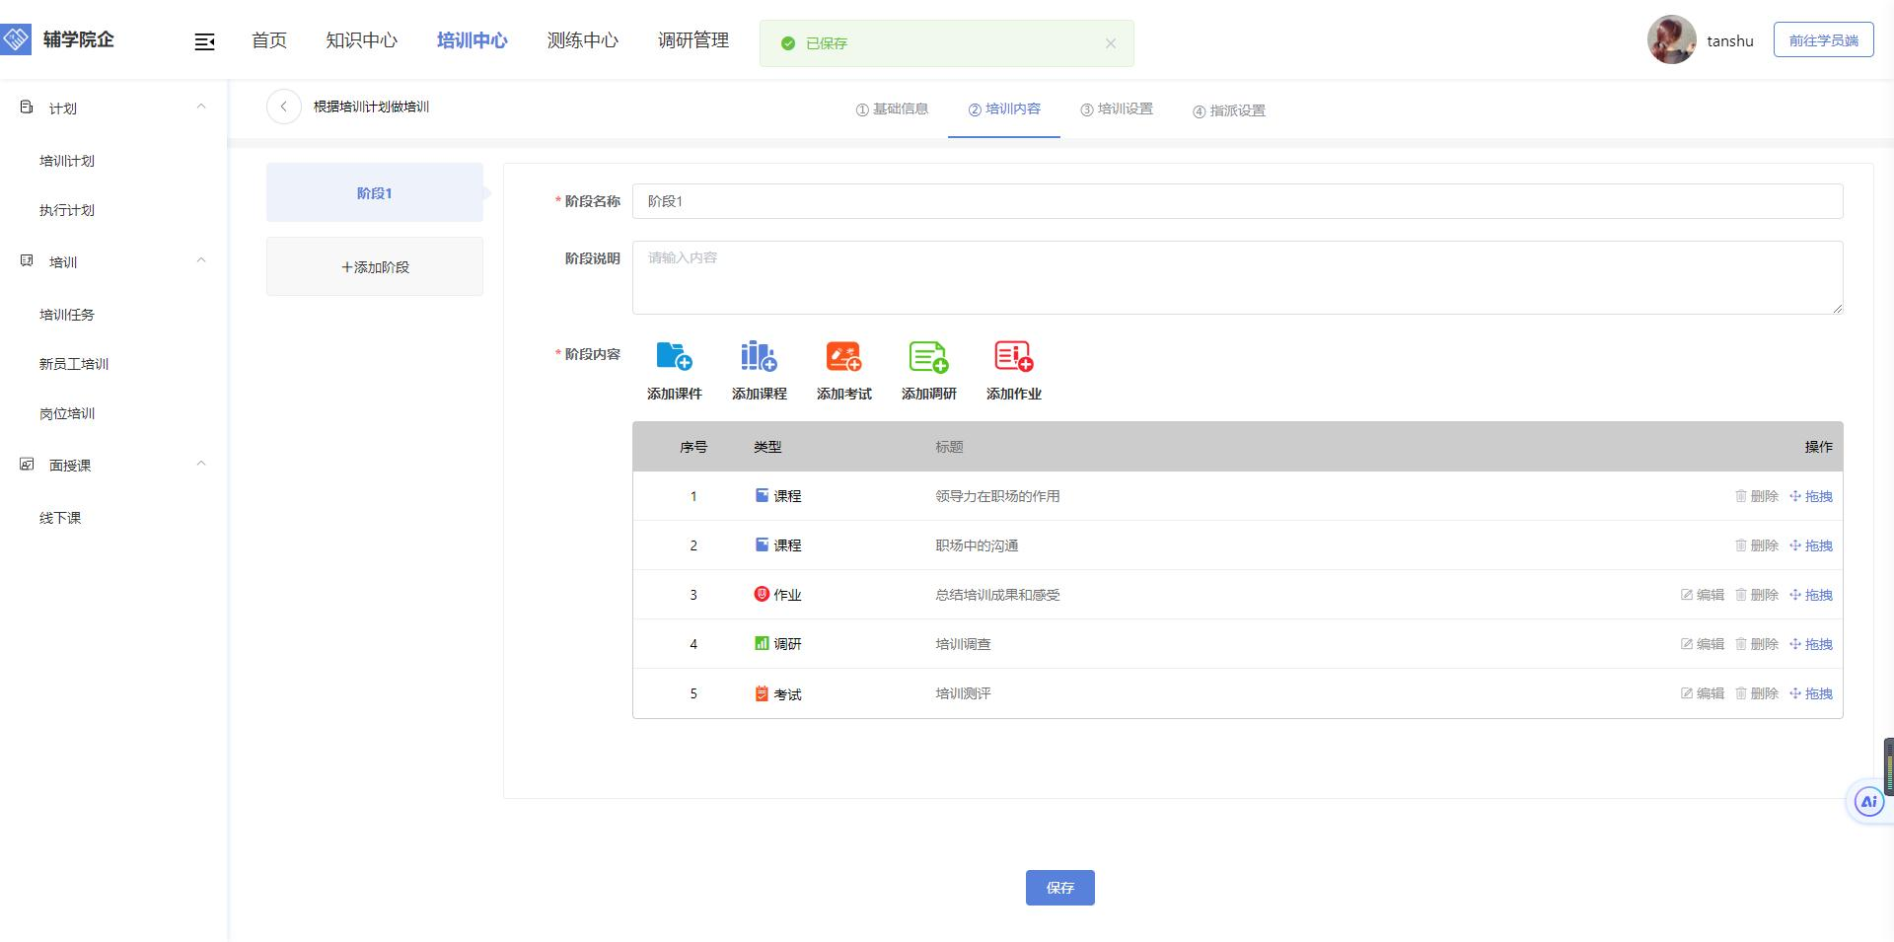The image size is (1894, 942).
Task: Click the 阶段名称 input field
Action: pos(1237,201)
